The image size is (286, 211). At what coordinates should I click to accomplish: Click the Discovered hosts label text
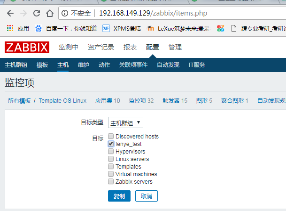point(137,136)
